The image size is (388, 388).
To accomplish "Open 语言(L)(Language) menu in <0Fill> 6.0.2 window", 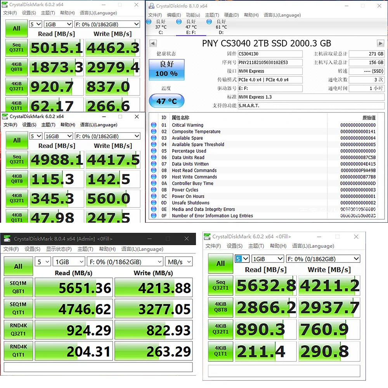I will pyautogui.click(x=313, y=246).
